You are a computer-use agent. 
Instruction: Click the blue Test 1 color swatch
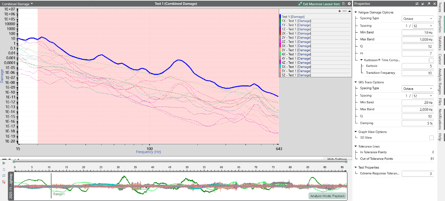coord(280,17)
